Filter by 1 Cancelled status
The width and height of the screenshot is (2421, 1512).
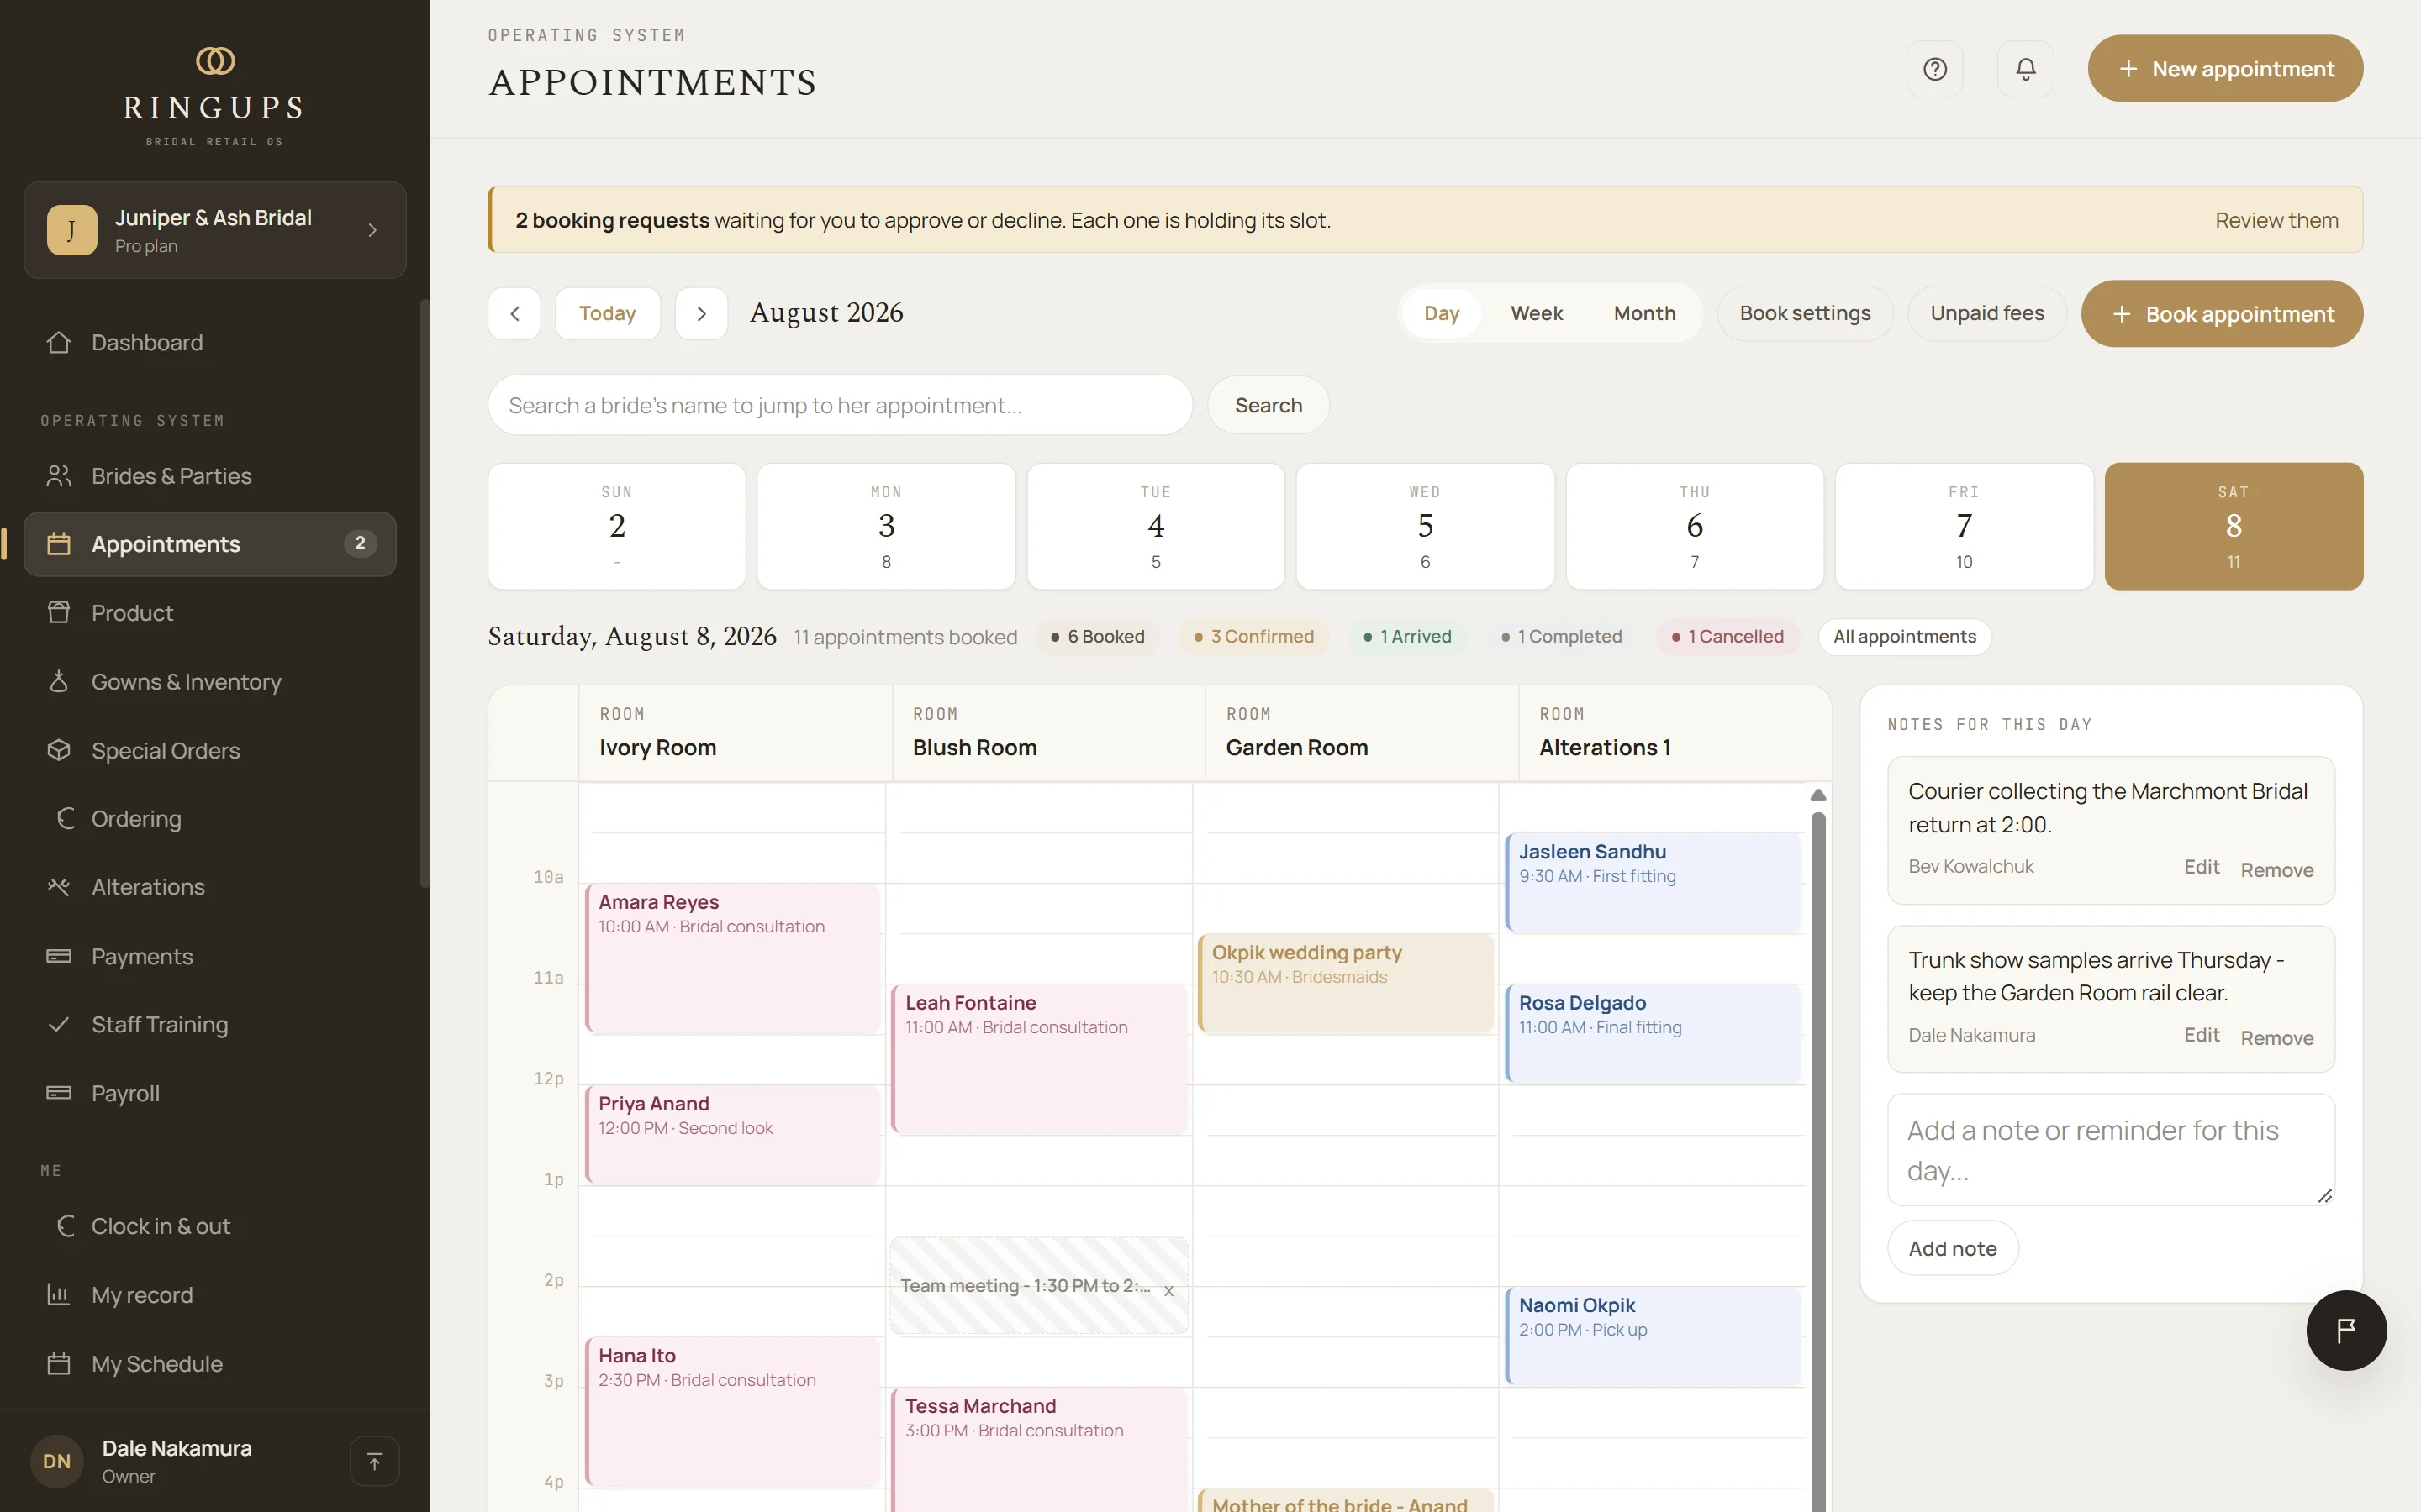[1727, 637]
